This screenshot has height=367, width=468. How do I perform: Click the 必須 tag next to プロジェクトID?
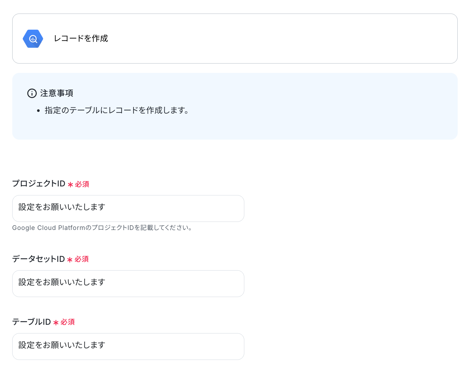(x=82, y=184)
